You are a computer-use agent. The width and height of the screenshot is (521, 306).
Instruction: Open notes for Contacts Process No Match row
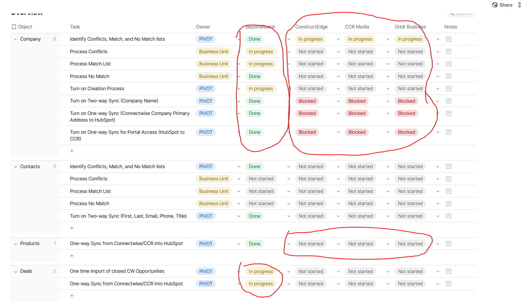[x=448, y=204]
